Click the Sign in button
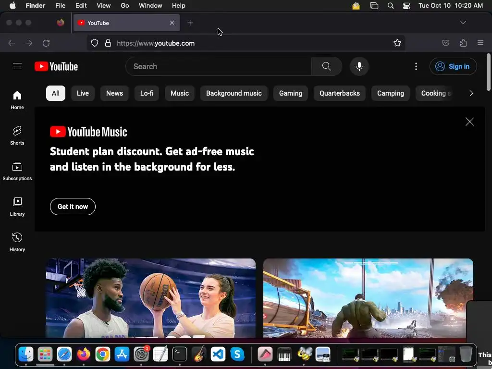Screen dimensions: 492x369 453,66
